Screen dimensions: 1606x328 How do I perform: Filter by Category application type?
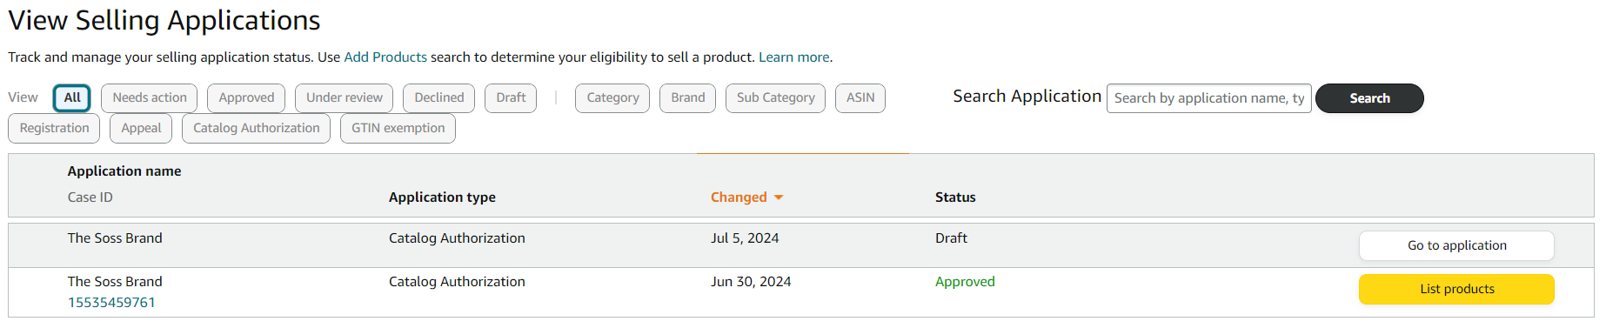pyautogui.click(x=612, y=98)
